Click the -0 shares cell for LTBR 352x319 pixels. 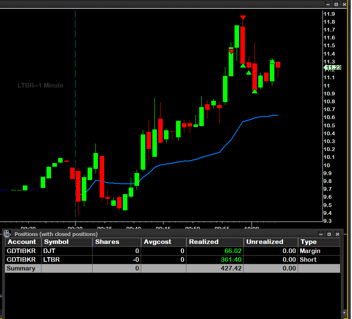[117, 260]
